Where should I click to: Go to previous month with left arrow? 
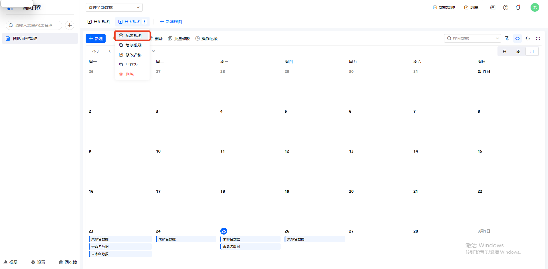pos(110,51)
